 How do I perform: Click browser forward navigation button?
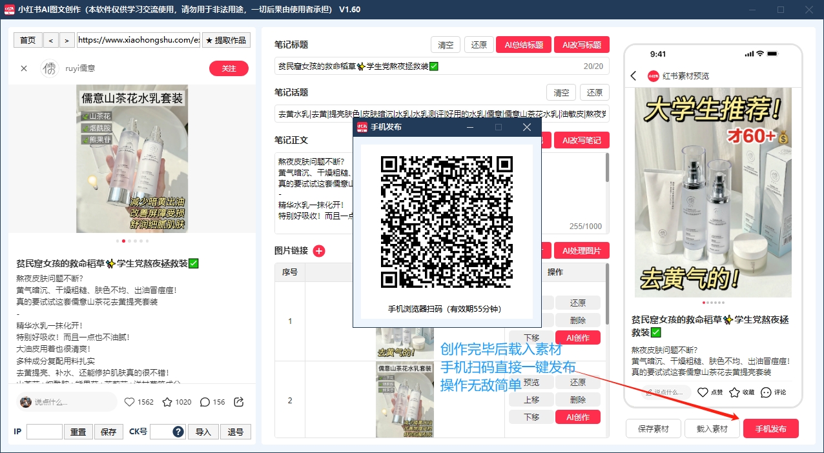67,40
